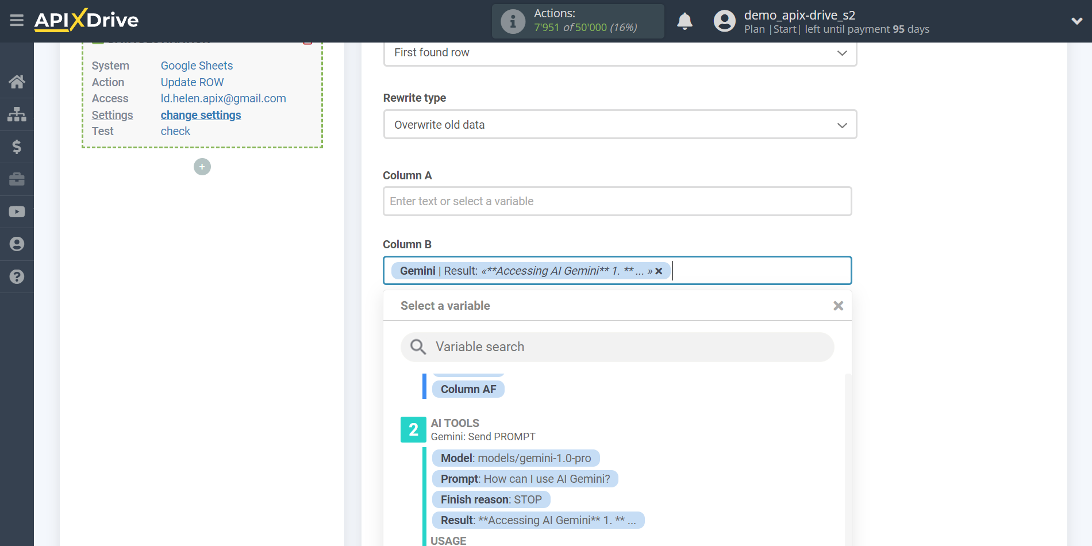Click the Variable search field
The width and height of the screenshot is (1092, 546).
tap(617, 347)
